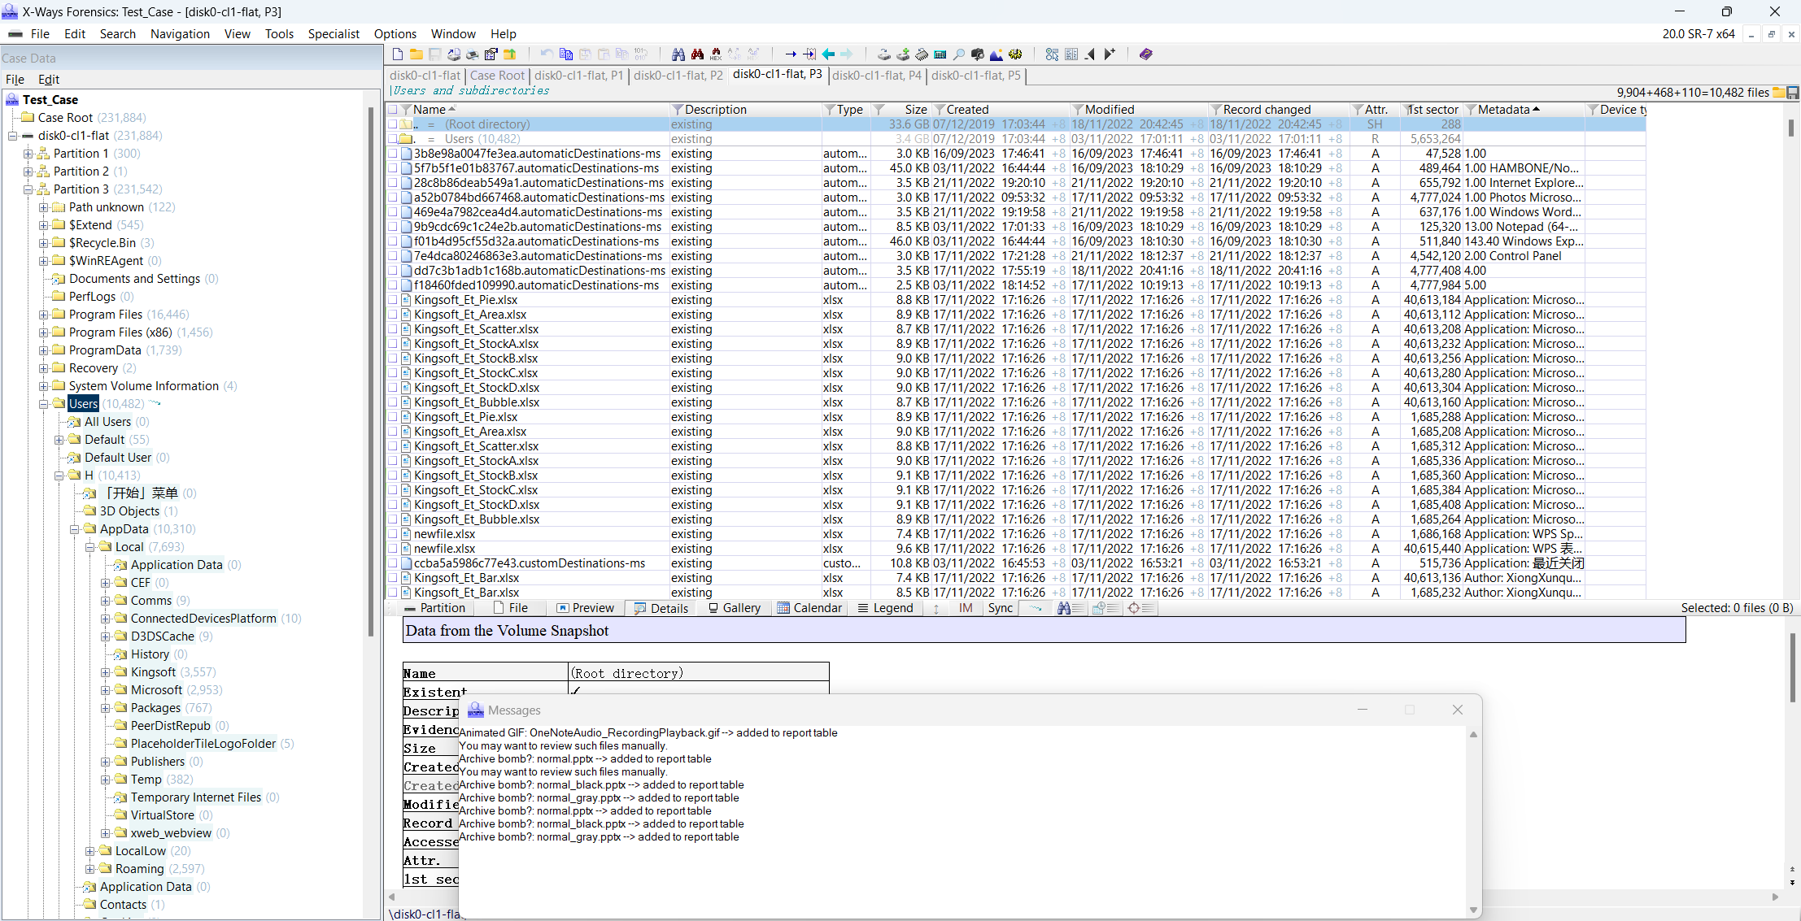
Task: Click the Open Disk toolbar icon
Action: pos(884,54)
